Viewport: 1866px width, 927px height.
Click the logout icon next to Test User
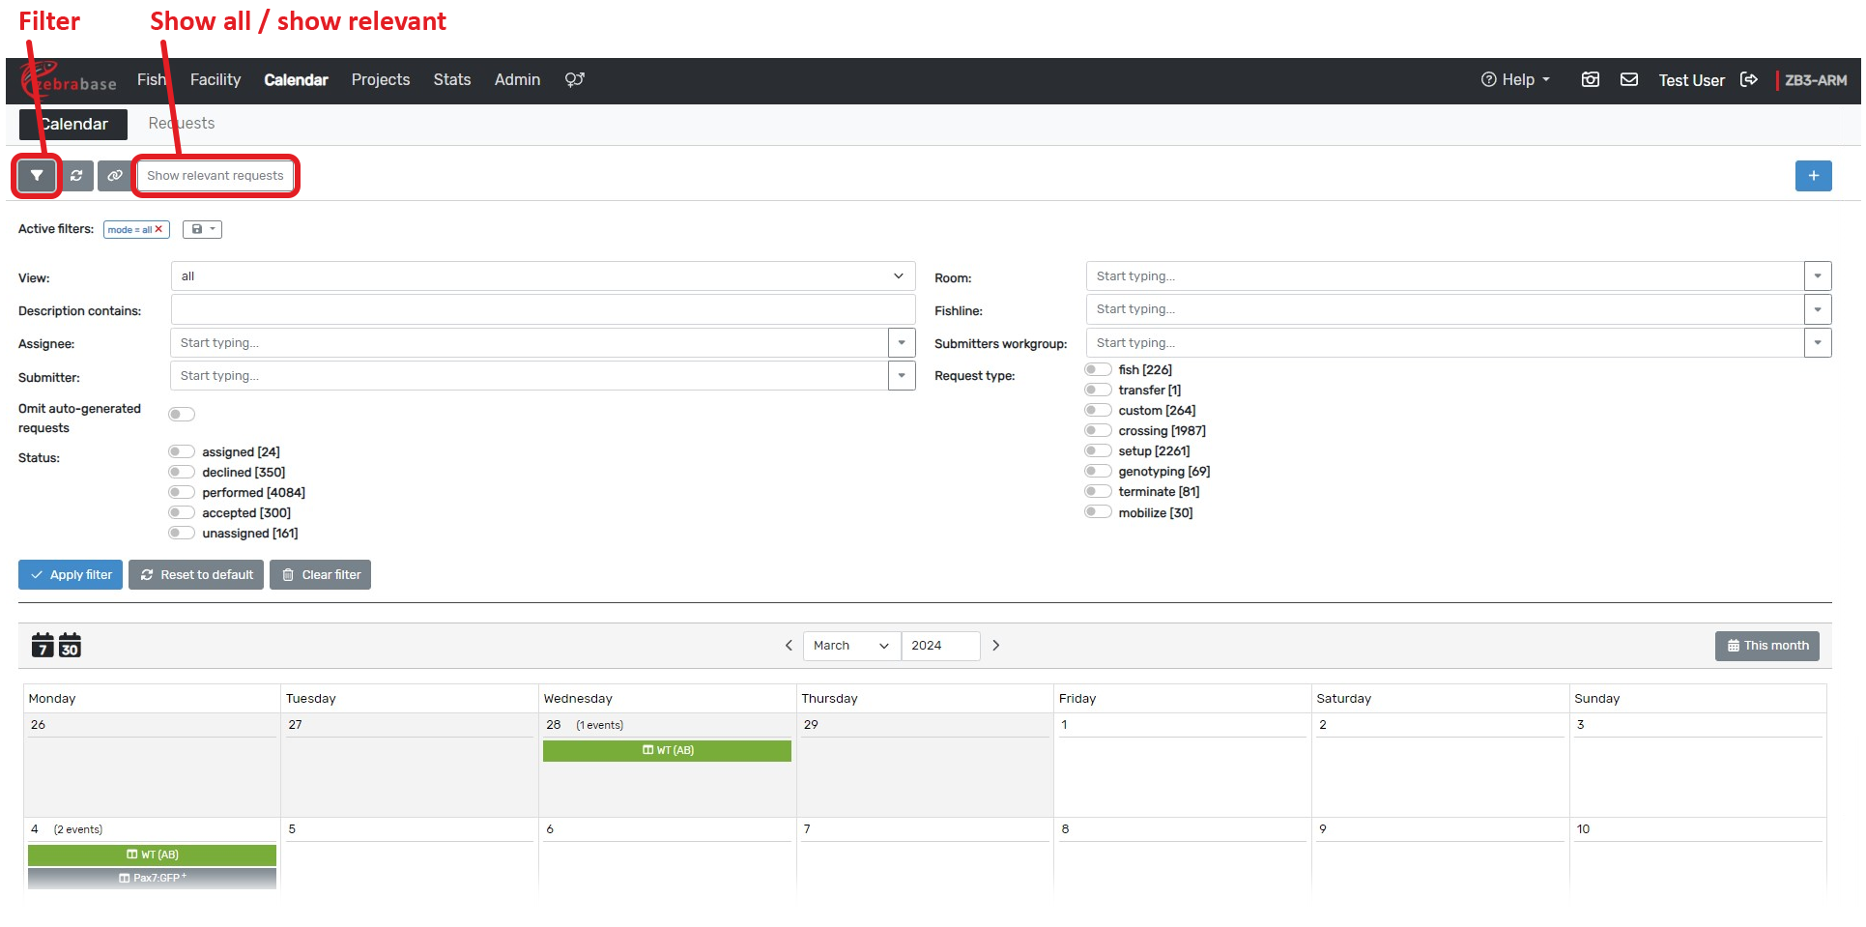click(1749, 80)
